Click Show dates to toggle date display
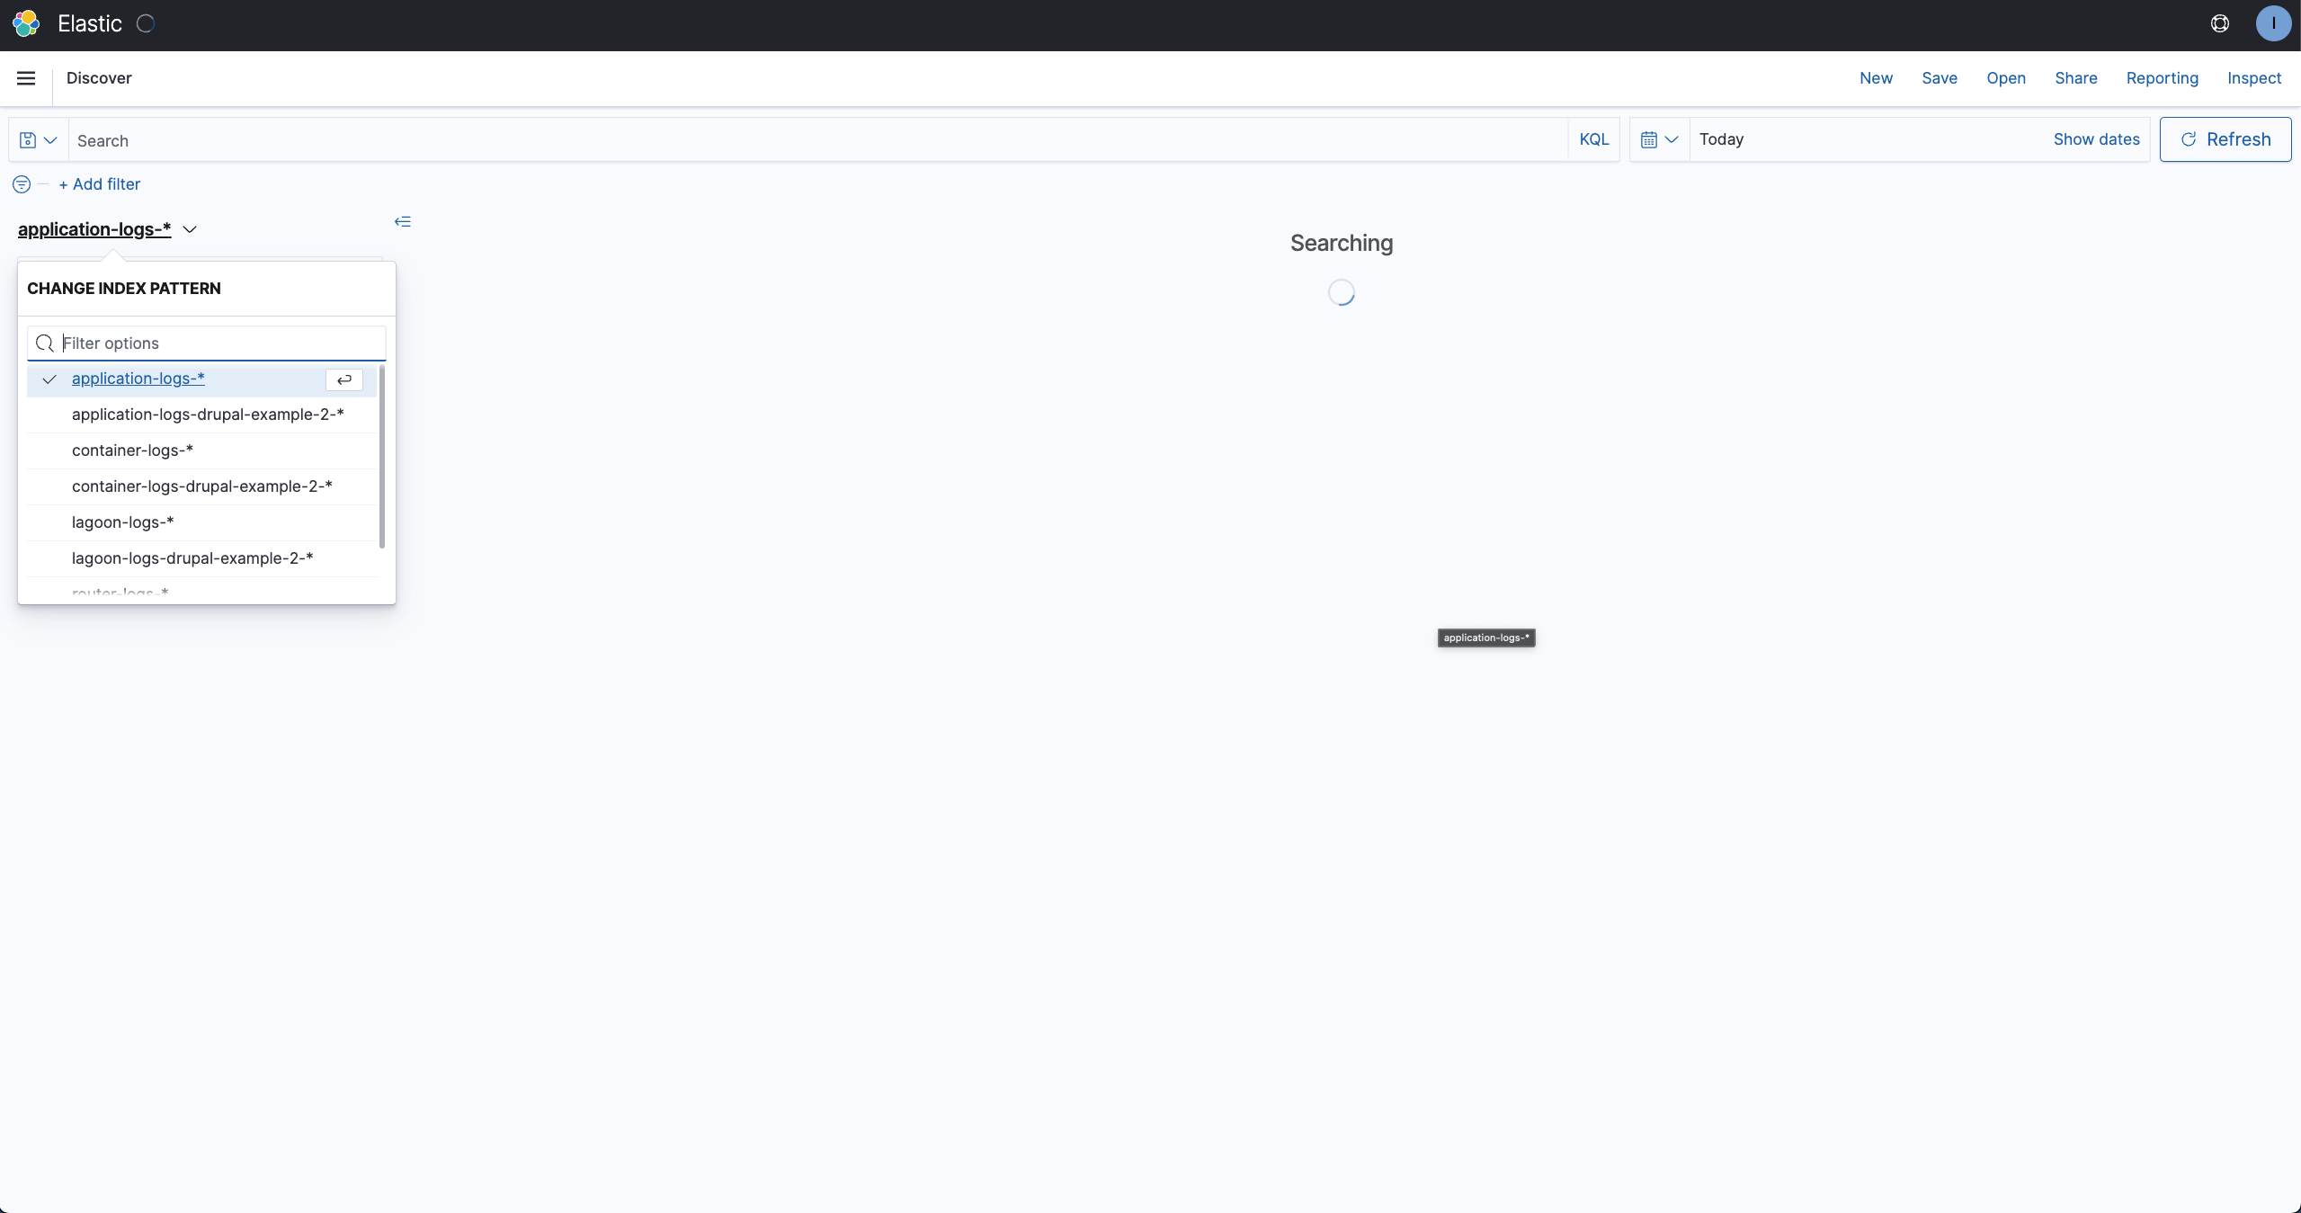2301x1213 pixels. [x=2095, y=139]
